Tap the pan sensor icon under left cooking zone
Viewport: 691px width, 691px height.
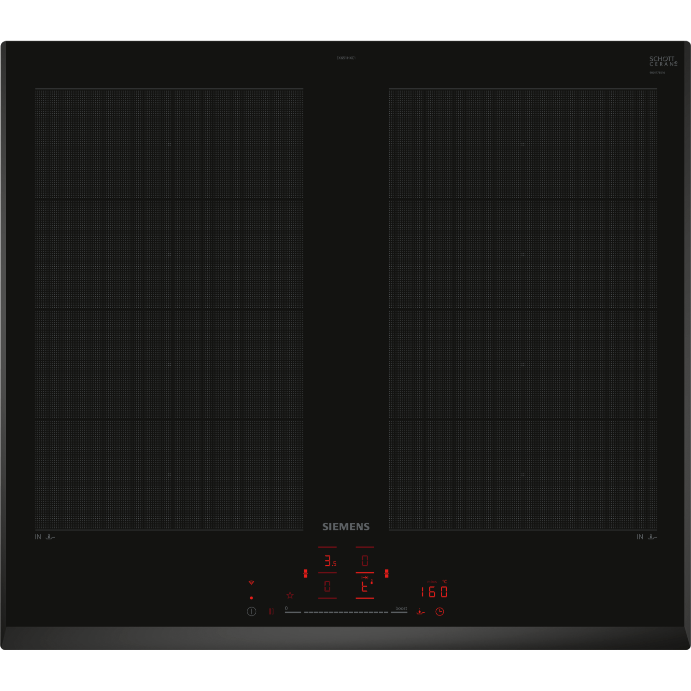[x=50, y=537]
